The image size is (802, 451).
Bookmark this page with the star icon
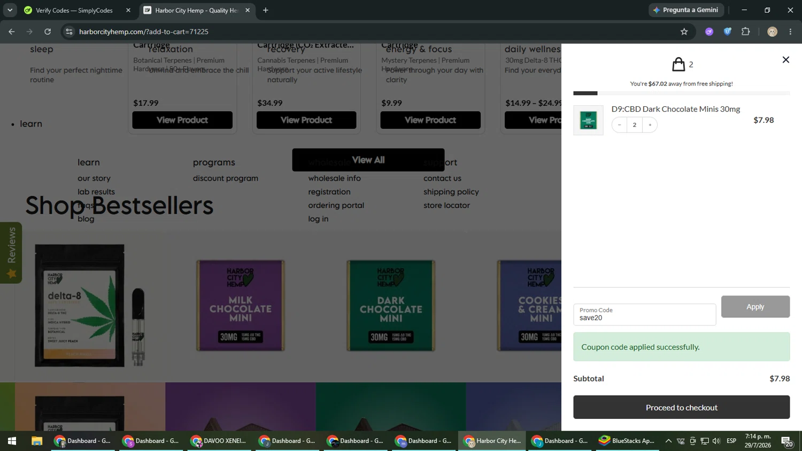pyautogui.click(x=684, y=32)
